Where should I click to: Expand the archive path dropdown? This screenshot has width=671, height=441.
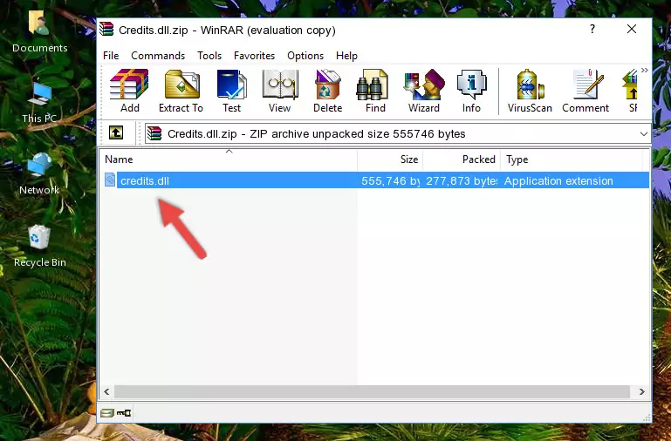click(x=644, y=133)
